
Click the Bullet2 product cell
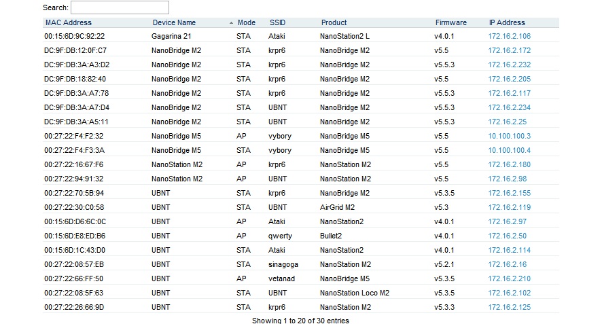(331, 236)
